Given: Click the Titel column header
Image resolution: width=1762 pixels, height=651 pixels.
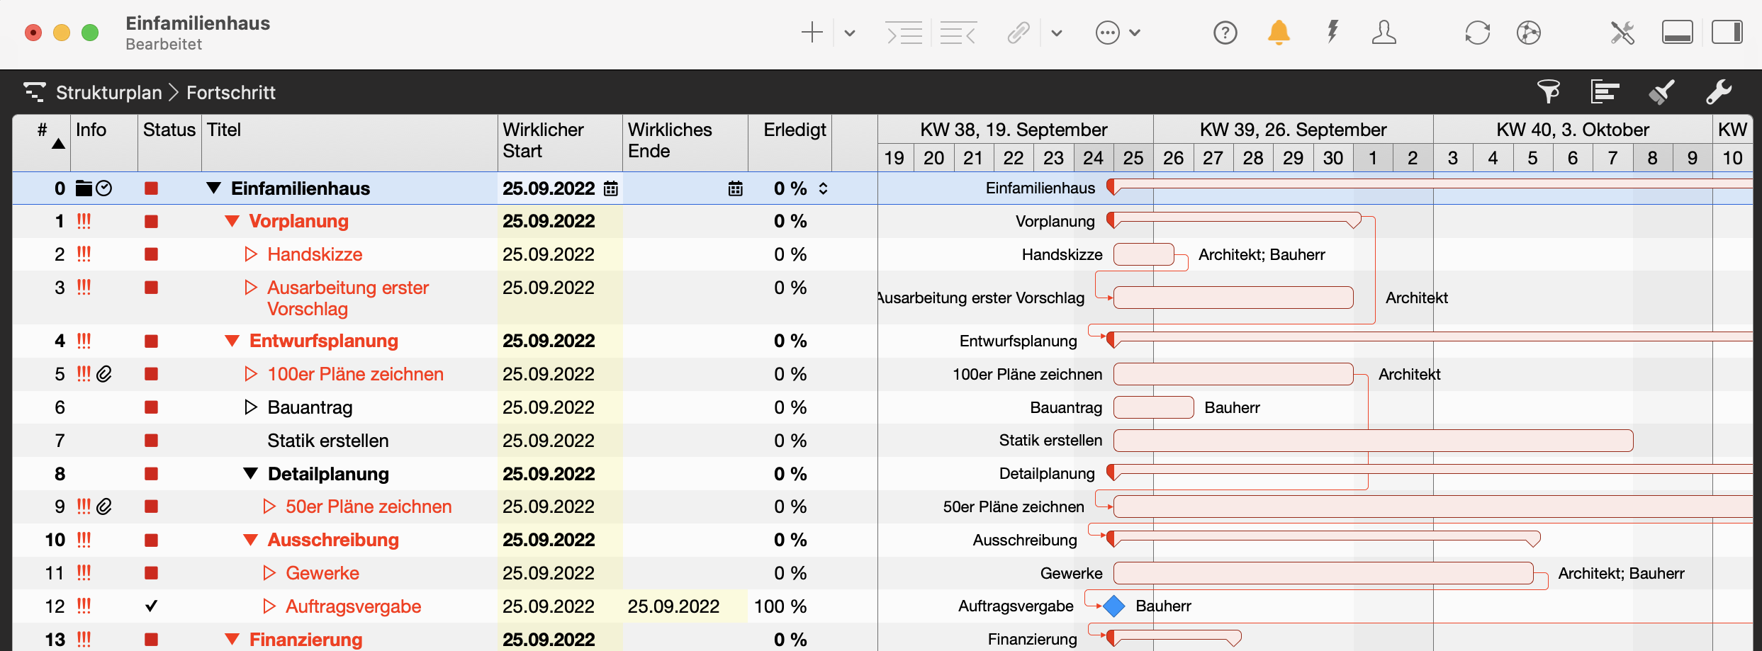Looking at the screenshot, I should (x=224, y=130).
